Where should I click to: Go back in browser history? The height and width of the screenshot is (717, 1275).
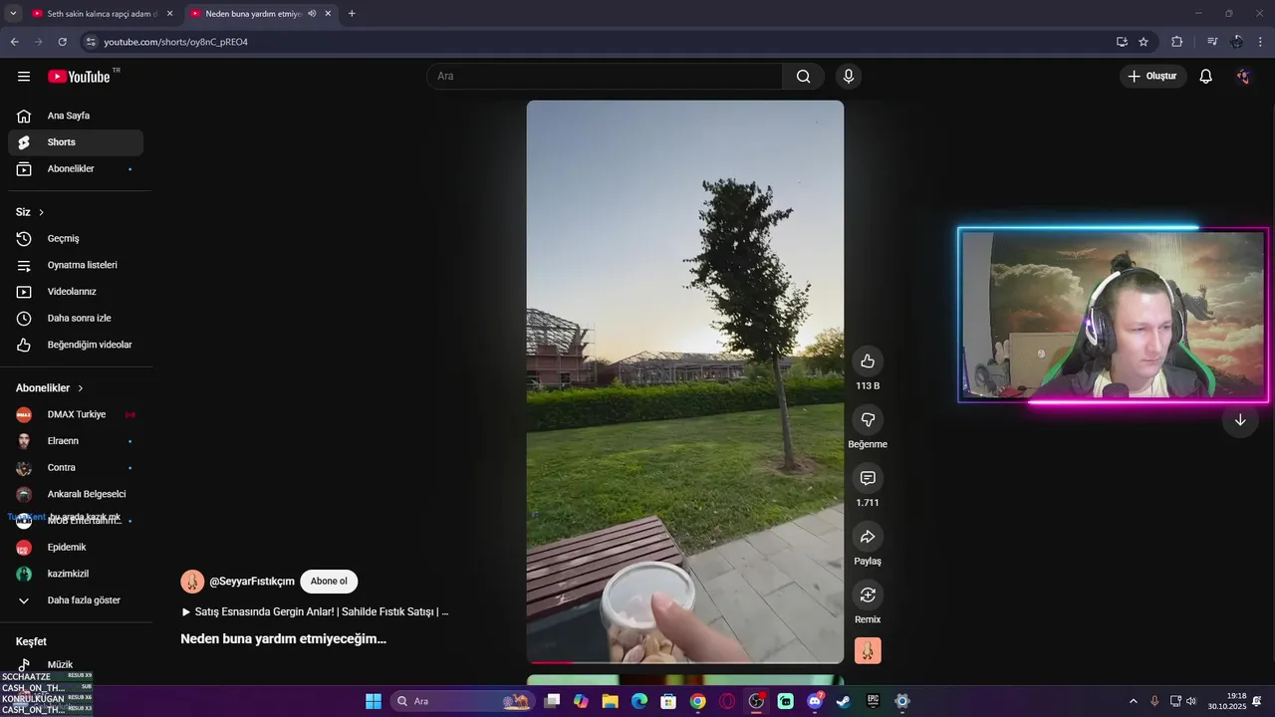(x=14, y=42)
